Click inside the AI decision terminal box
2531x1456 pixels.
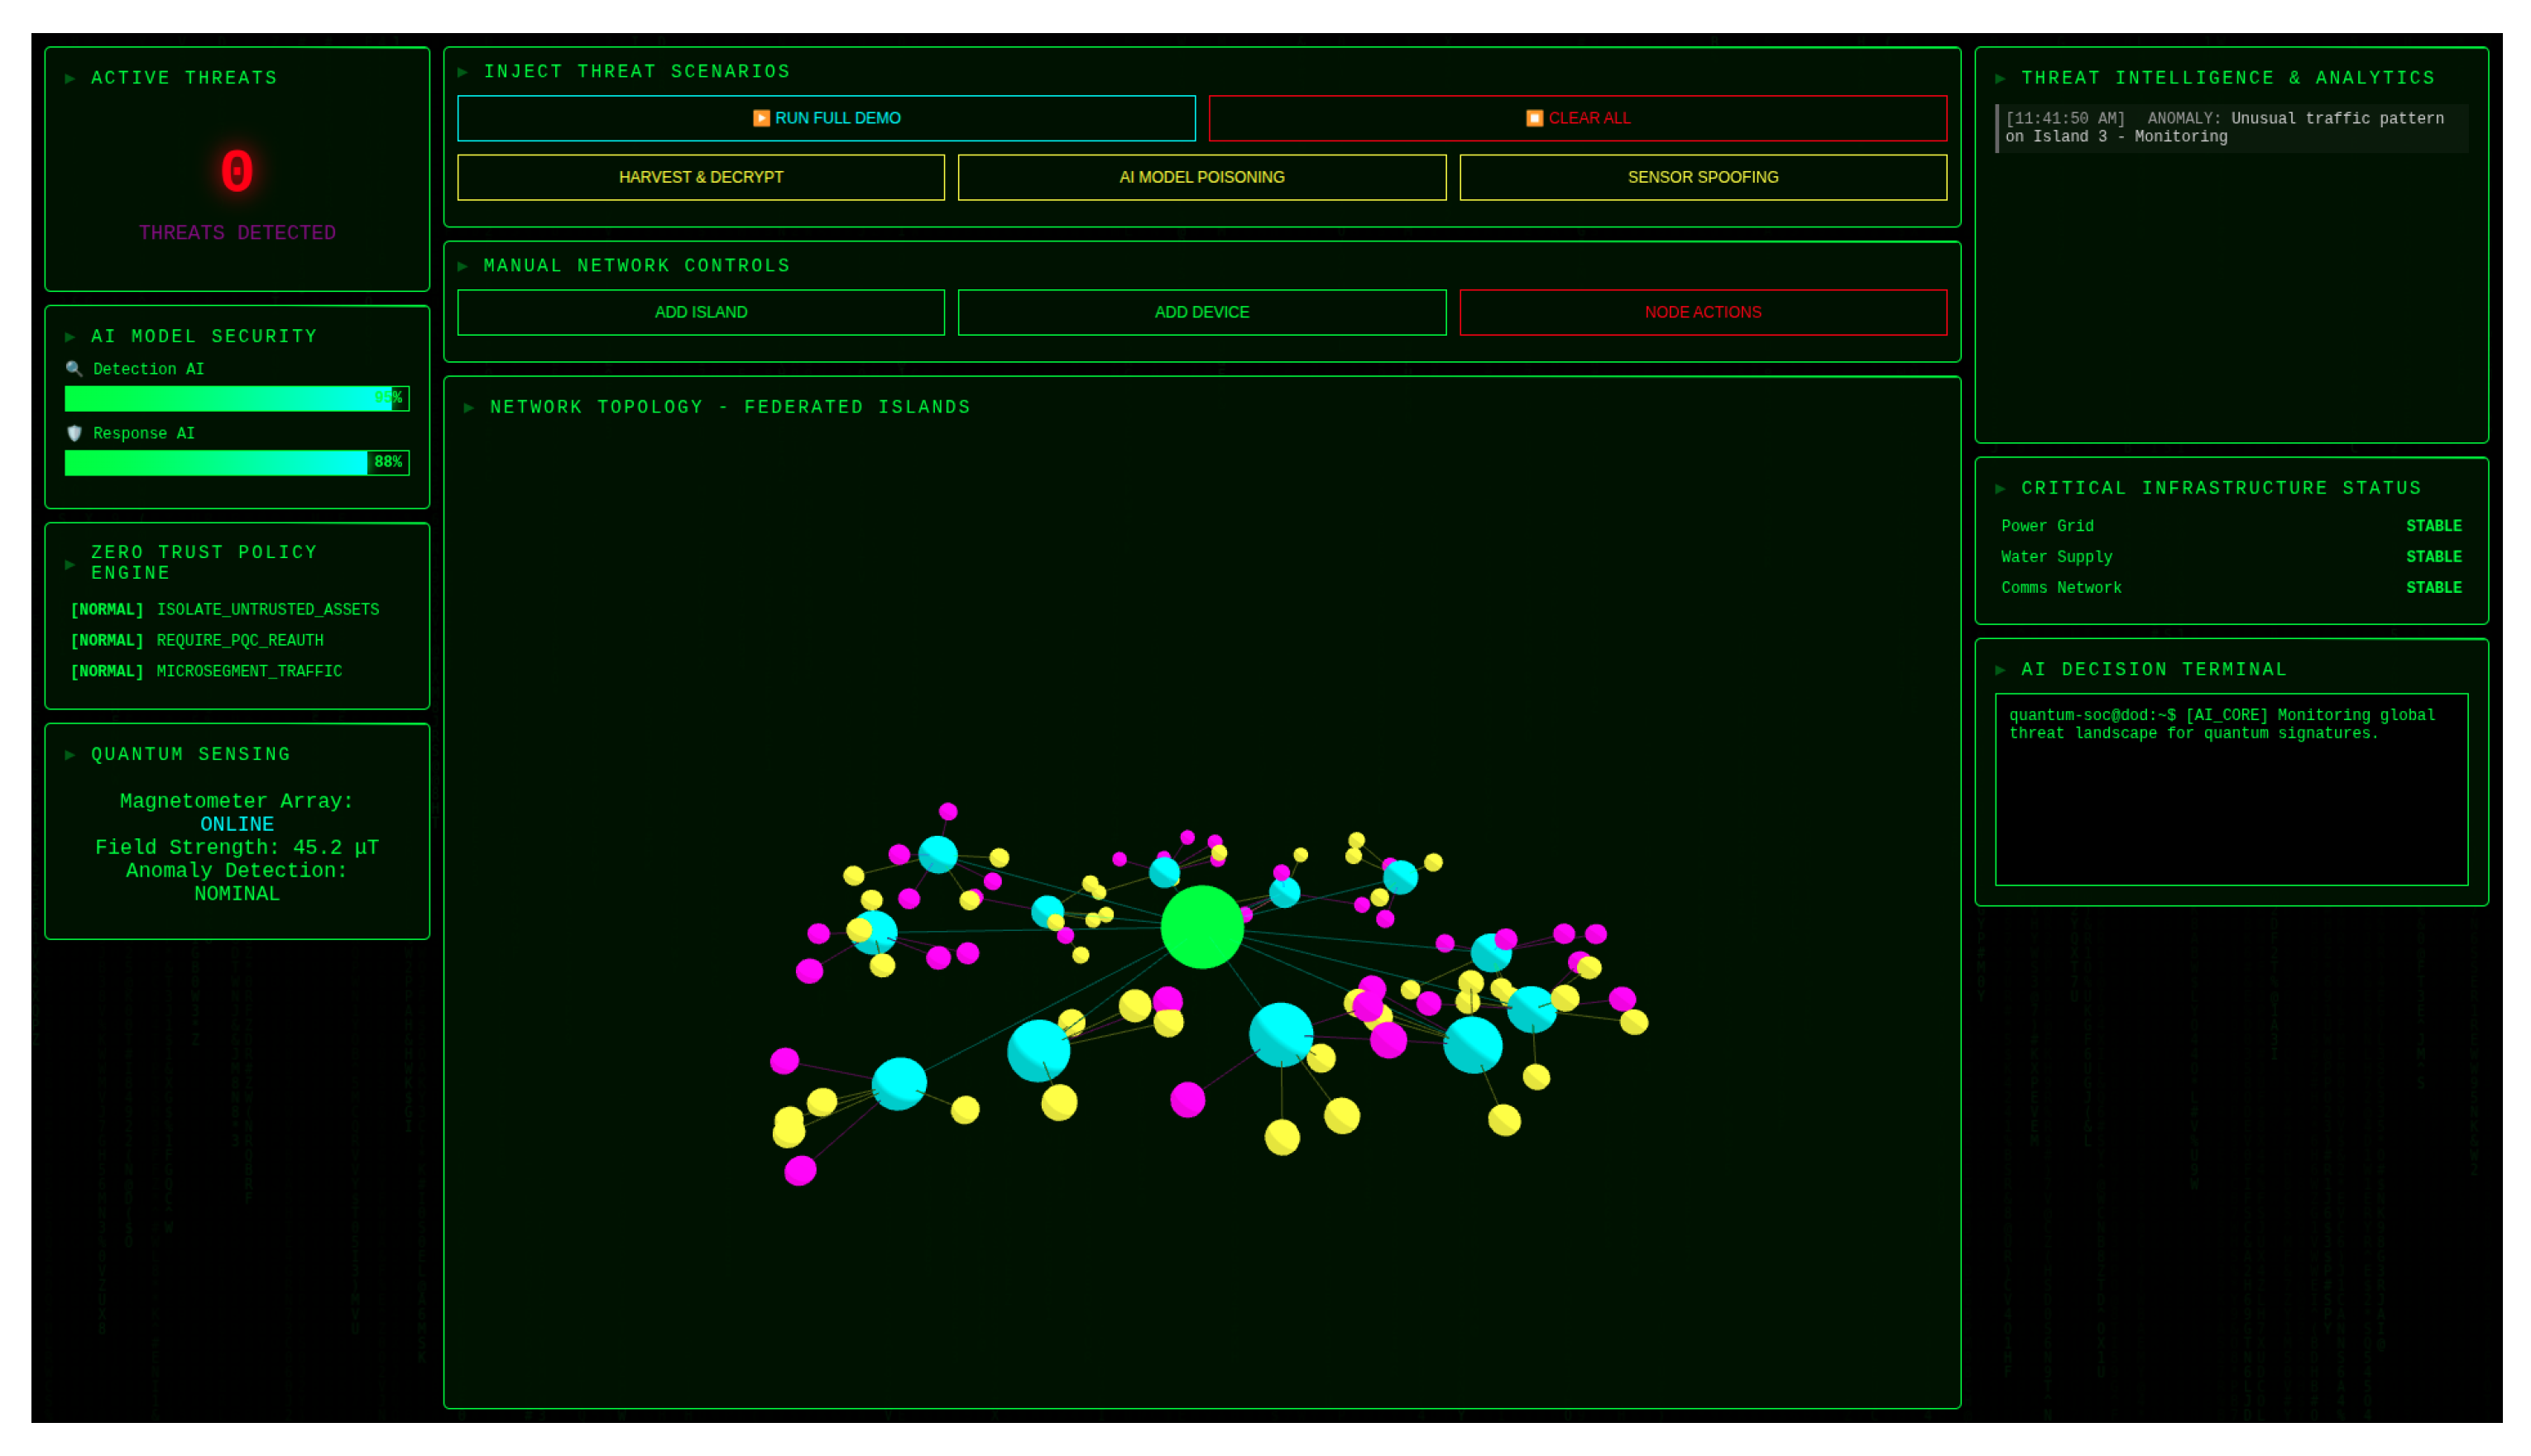point(2230,800)
